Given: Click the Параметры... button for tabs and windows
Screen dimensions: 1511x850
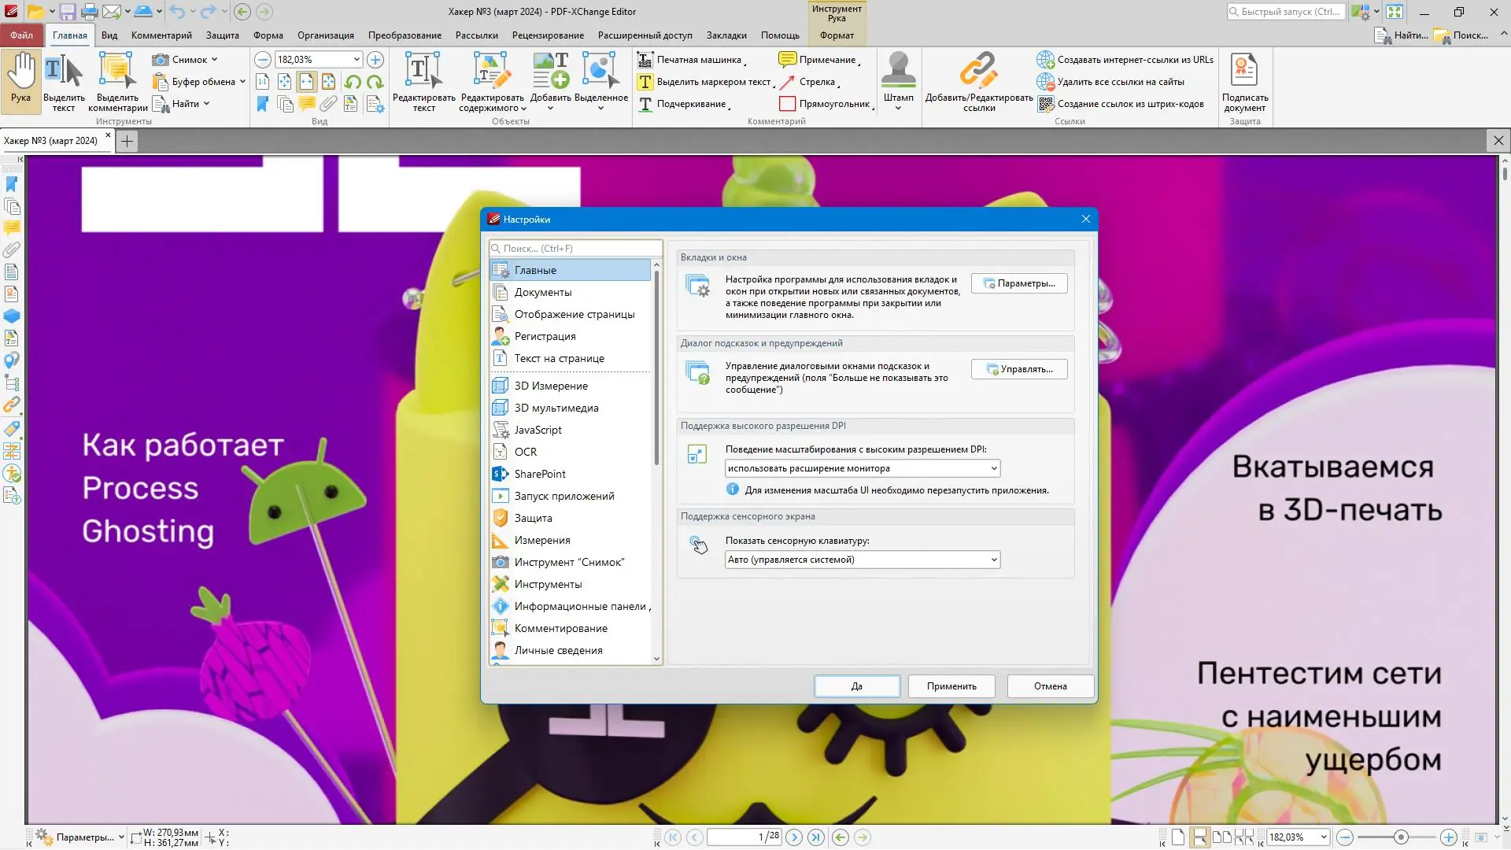Looking at the screenshot, I should (1018, 283).
